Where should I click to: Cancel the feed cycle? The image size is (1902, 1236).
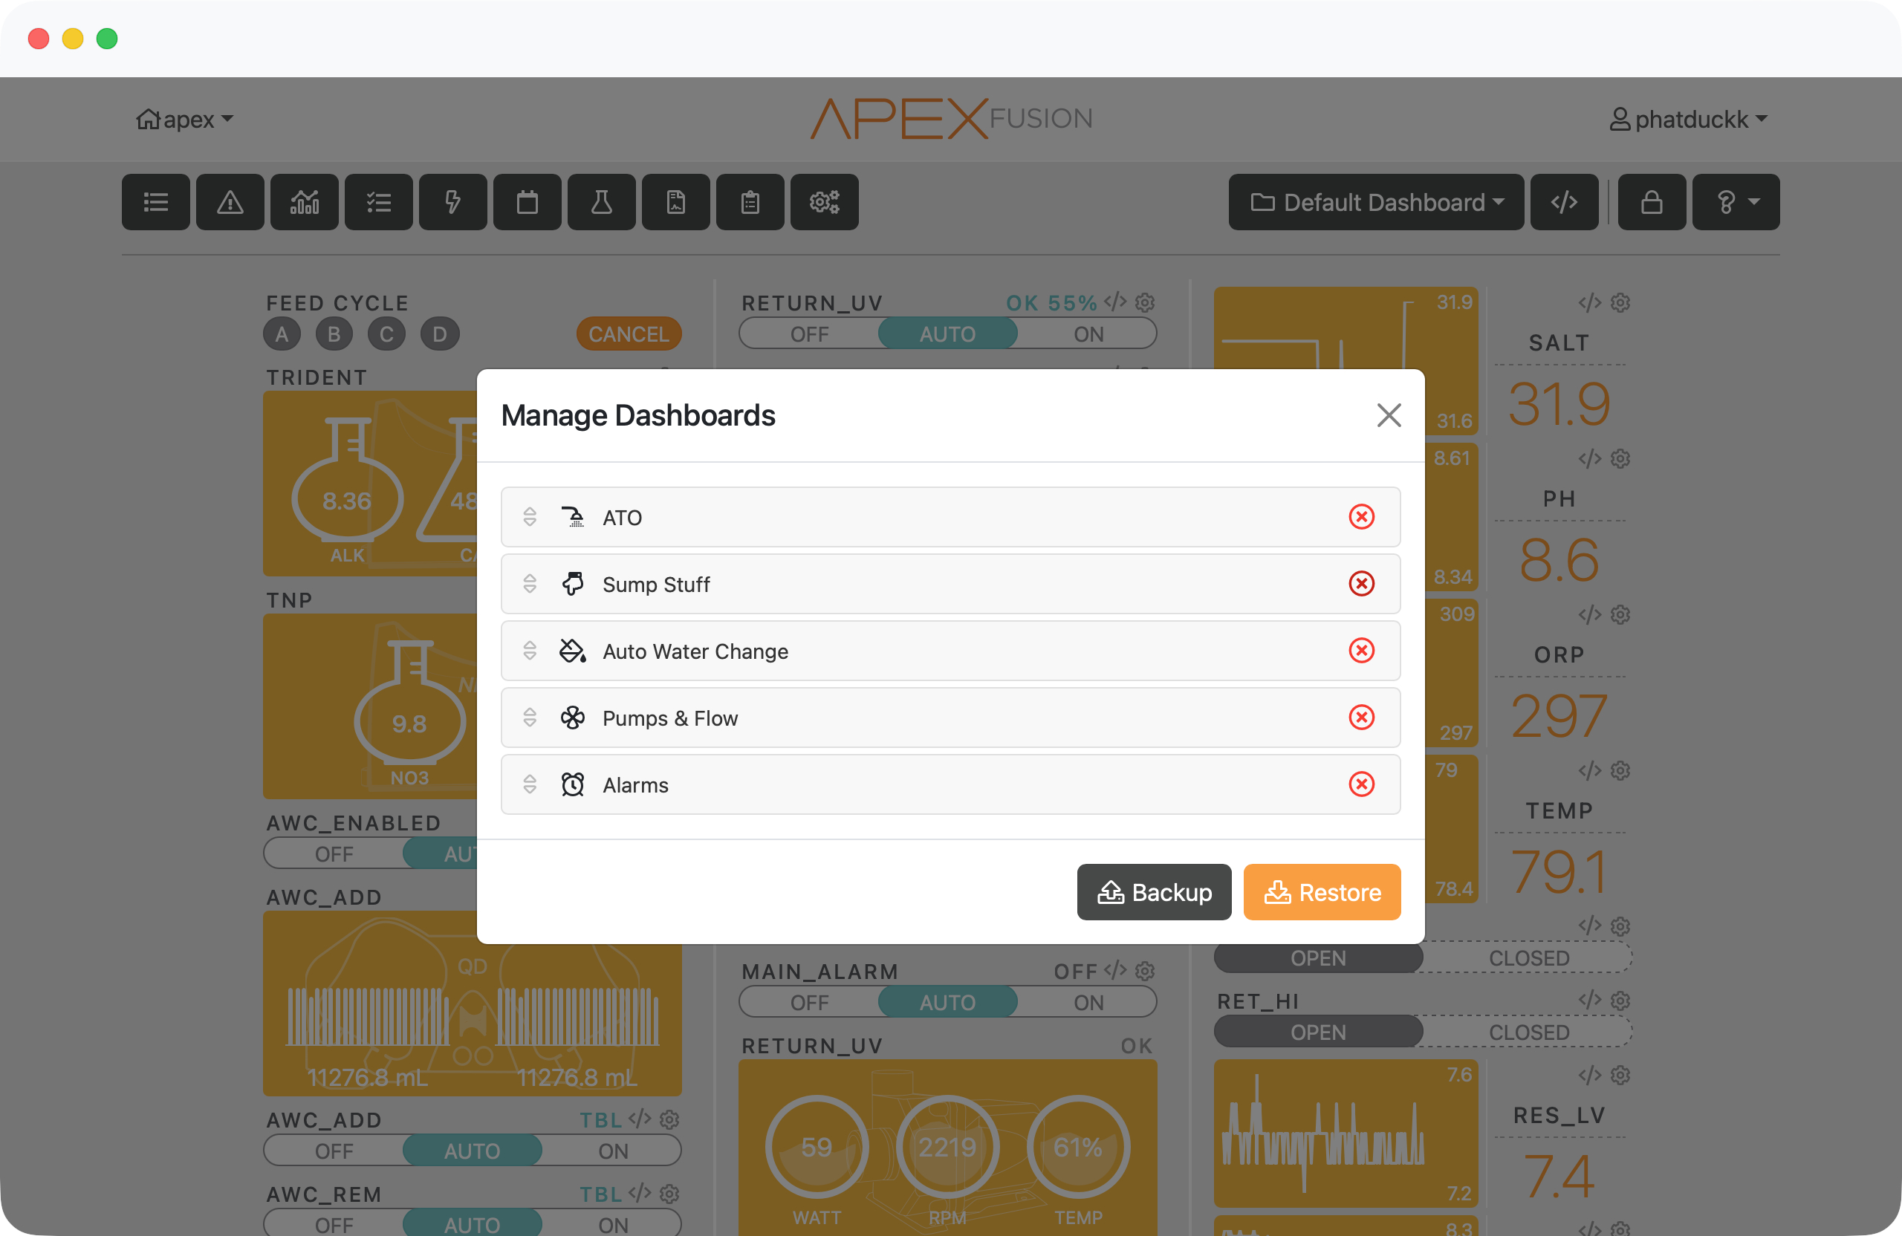[x=629, y=334]
